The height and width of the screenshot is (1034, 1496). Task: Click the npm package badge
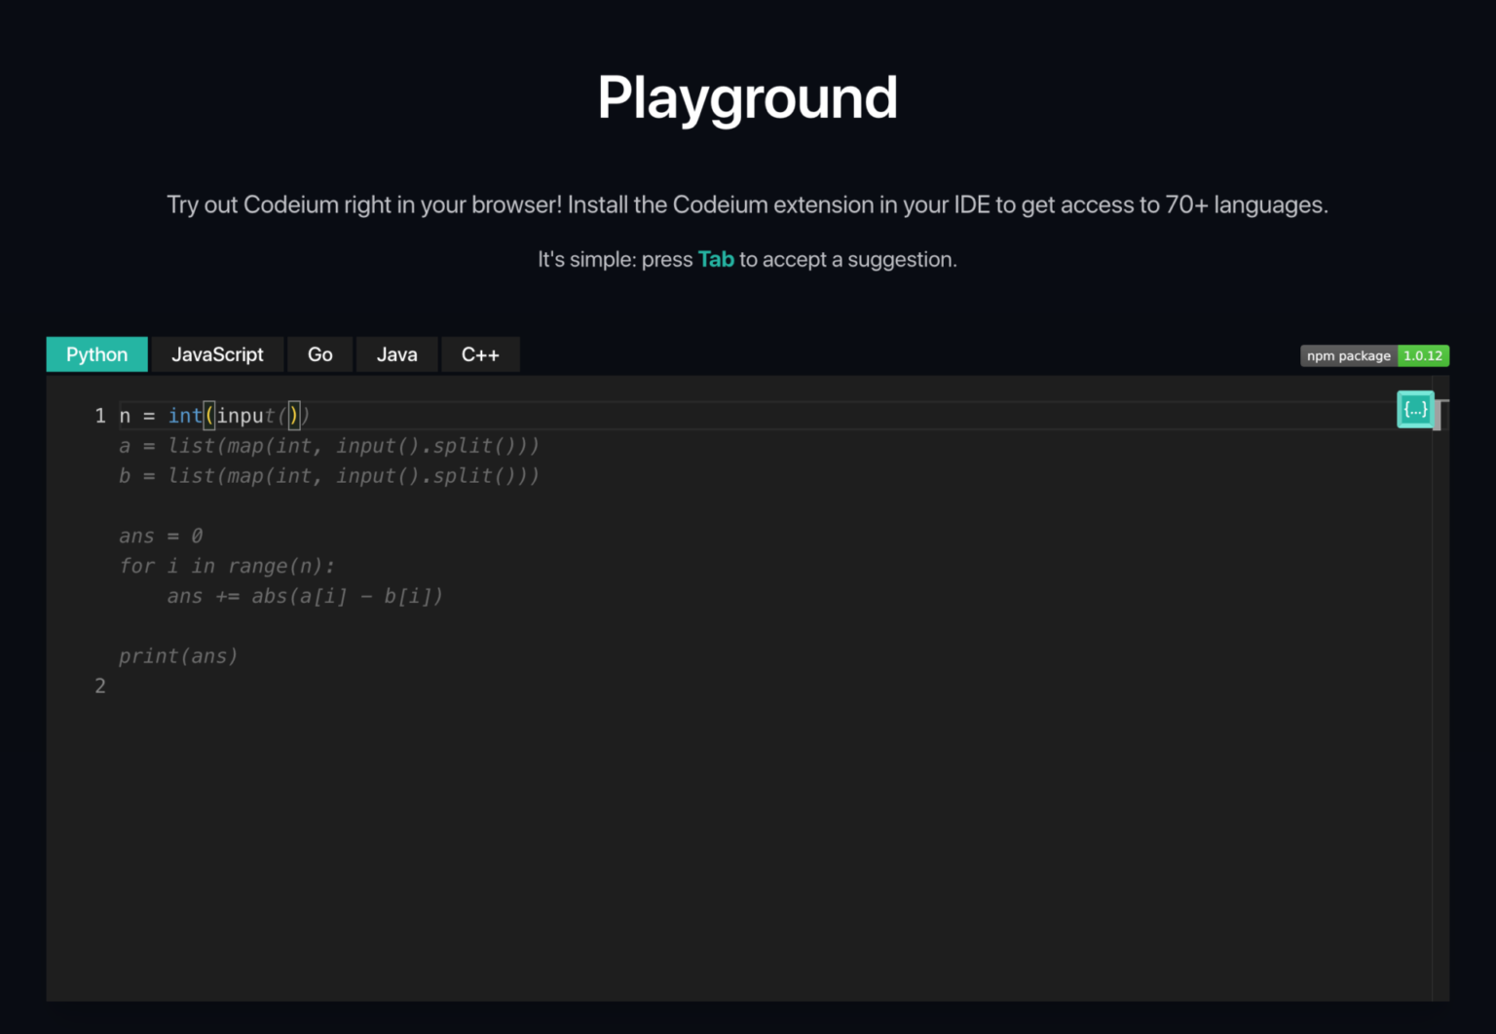pos(1348,355)
